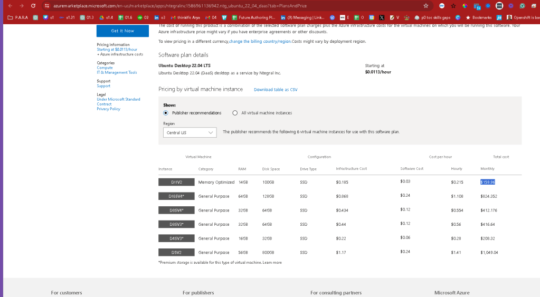This screenshot has height=297, width=540.
Task: Click the browser back arrow
Action: pos(11,6)
